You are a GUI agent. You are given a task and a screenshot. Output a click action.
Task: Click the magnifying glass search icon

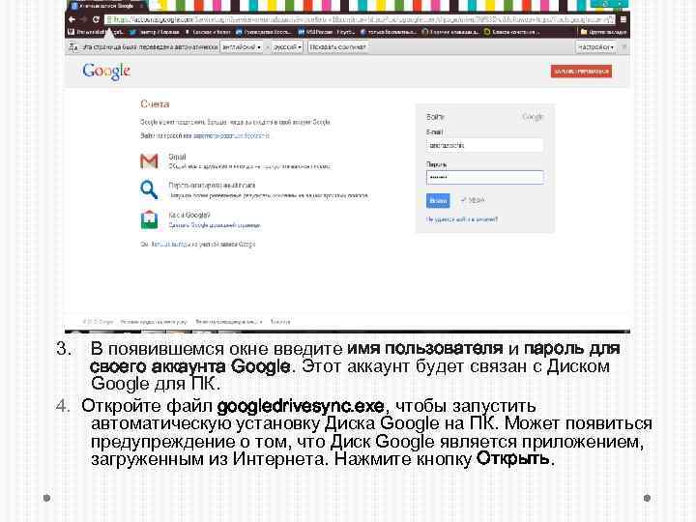pos(149,189)
